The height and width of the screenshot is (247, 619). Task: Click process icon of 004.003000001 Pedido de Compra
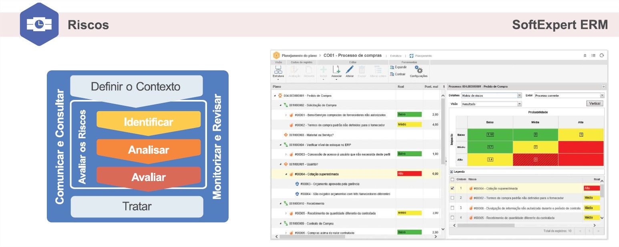click(280, 96)
